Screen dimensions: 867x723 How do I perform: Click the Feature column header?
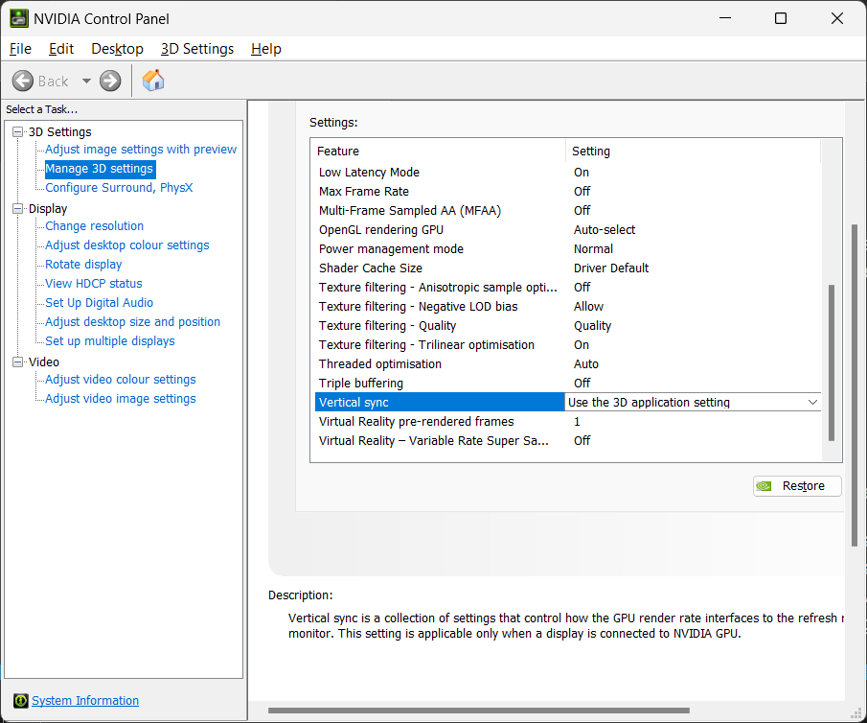438,152
